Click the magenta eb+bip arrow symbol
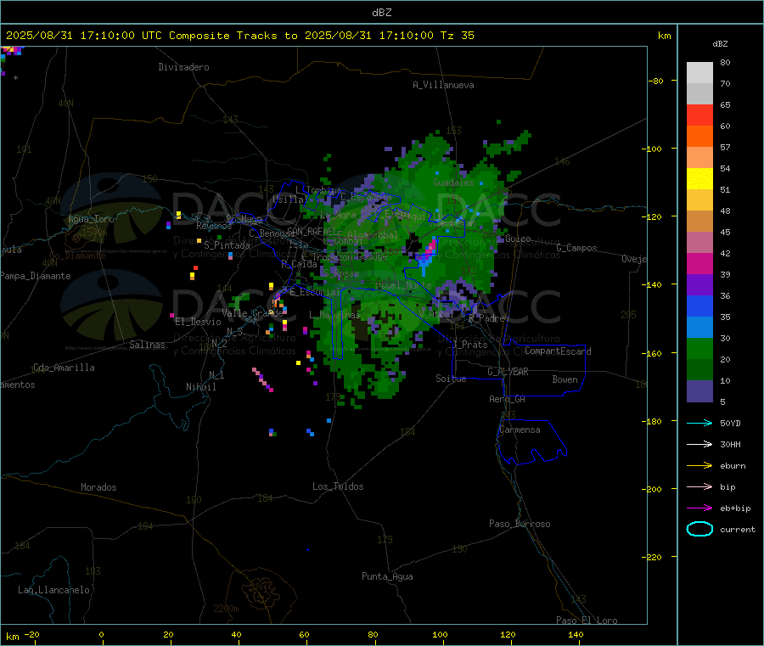Image resolution: width=764 pixels, height=646 pixels. 699,508
